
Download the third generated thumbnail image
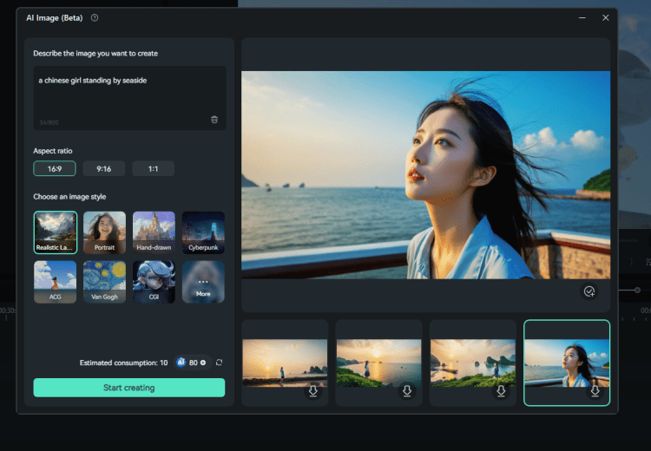(x=501, y=392)
